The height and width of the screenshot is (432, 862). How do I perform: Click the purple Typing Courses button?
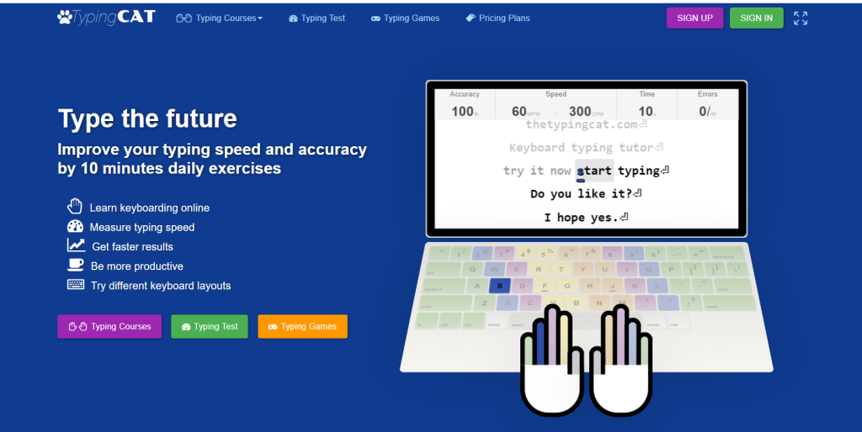click(109, 327)
